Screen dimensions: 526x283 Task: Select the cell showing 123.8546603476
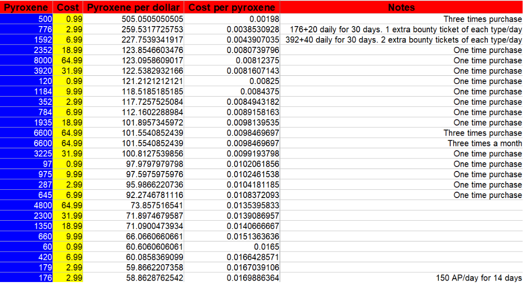click(x=134, y=50)
